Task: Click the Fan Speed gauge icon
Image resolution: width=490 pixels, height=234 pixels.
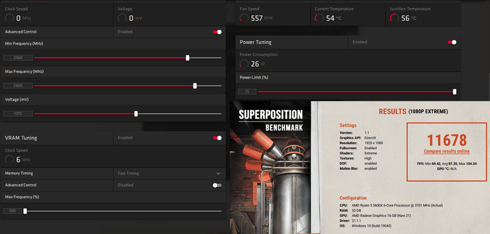Action: click(x=244, y=18)
